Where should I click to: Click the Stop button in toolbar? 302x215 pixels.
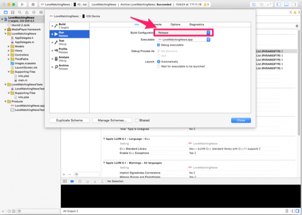tap(33, 4)
